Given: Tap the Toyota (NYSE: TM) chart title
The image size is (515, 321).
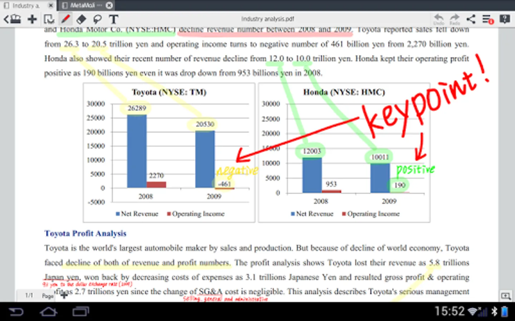Looking at the screenshot, I should 169,92.
